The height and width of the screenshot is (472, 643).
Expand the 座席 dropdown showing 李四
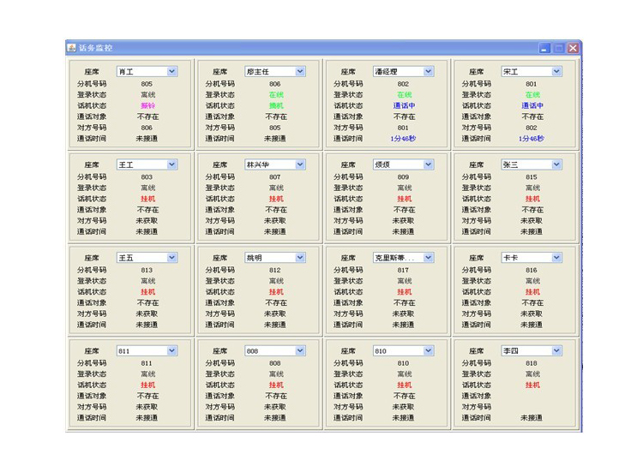point(556,350)
